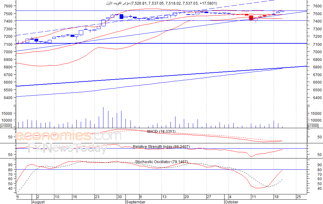
Task: Select the date marker 30 on the time axis
Action: tap(120, 197)
